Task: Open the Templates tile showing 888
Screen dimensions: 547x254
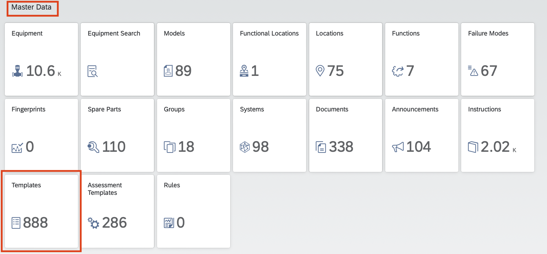Action: pos(41,211)
